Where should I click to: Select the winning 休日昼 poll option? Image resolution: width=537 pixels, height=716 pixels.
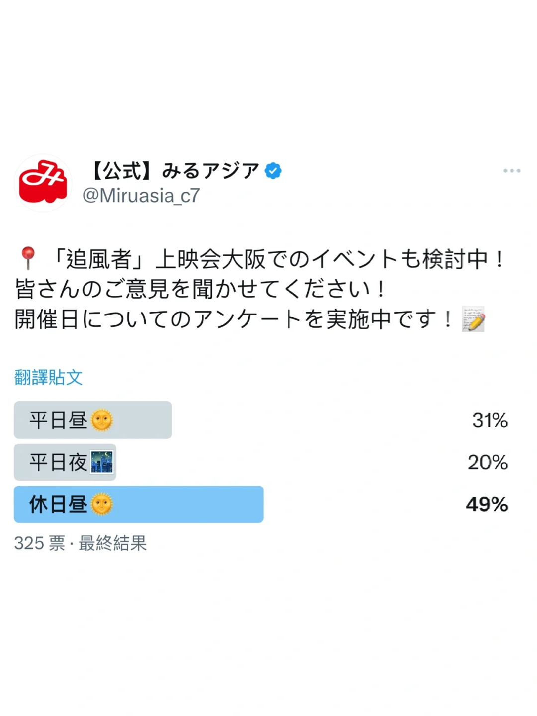click(138, 505)
